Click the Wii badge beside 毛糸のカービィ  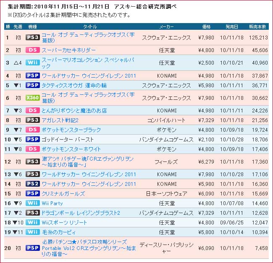[x=33, y=232]
